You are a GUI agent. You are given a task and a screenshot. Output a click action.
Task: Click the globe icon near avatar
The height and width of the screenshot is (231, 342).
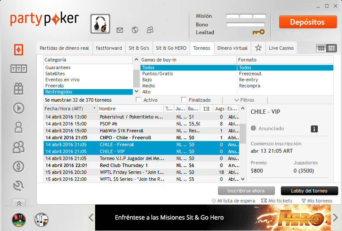[135, 30]
